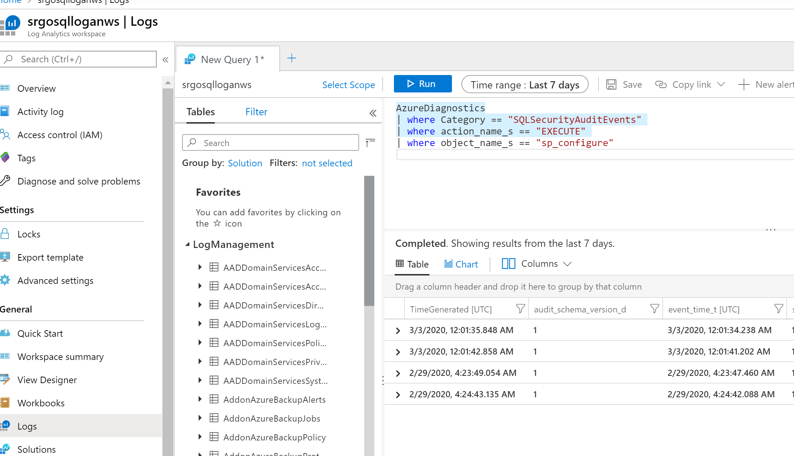The image size is (794, 456).
Task: Click the Solutions icon
Action: [x=5, y=449]
